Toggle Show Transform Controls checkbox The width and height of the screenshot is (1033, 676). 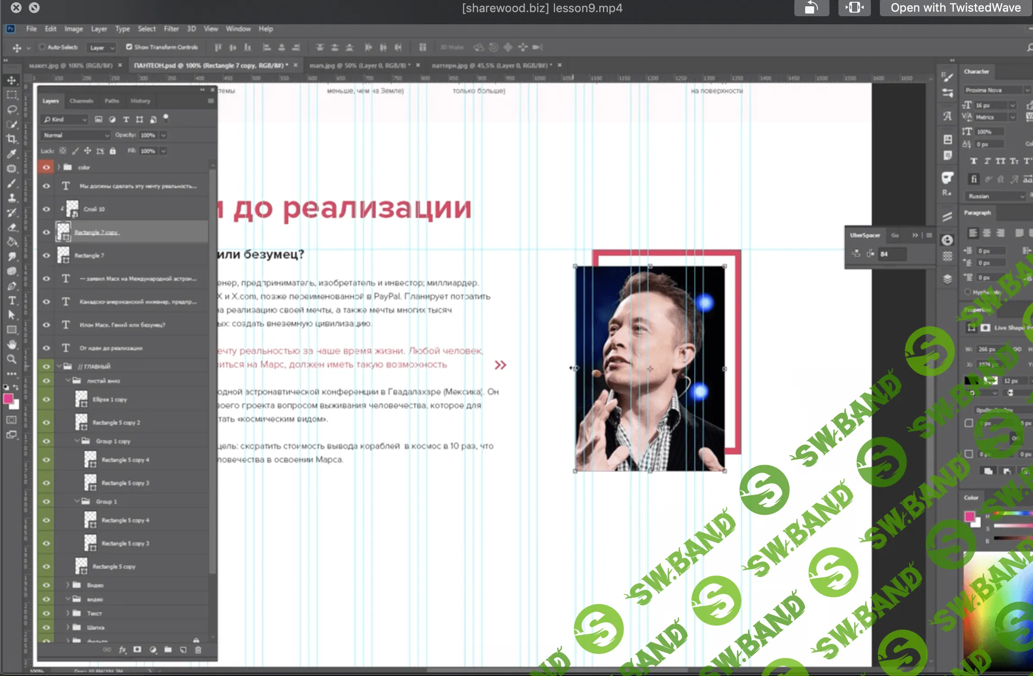tap(129, 47)
